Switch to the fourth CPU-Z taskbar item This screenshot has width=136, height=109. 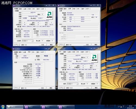pos(66,107)
